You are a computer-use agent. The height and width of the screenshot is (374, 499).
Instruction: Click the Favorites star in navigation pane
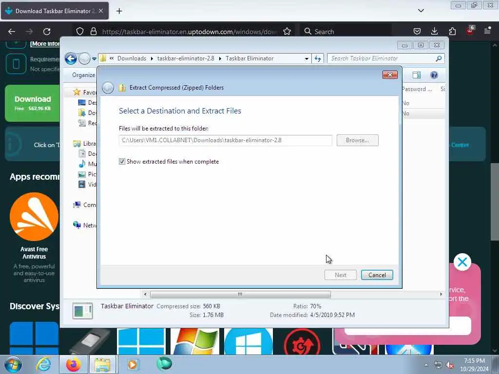pyautogui.click(x=77, y=92)
